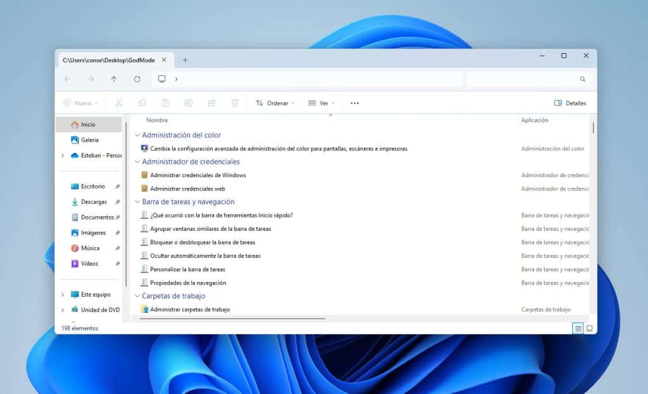Image resolution: width=648 pixels, height=394 pixels.
Task: Click the pin icon beside Escritorio
Action: coord(118,187)
